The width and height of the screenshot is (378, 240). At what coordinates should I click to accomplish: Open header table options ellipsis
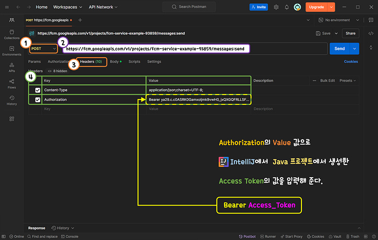click(314, 80)
